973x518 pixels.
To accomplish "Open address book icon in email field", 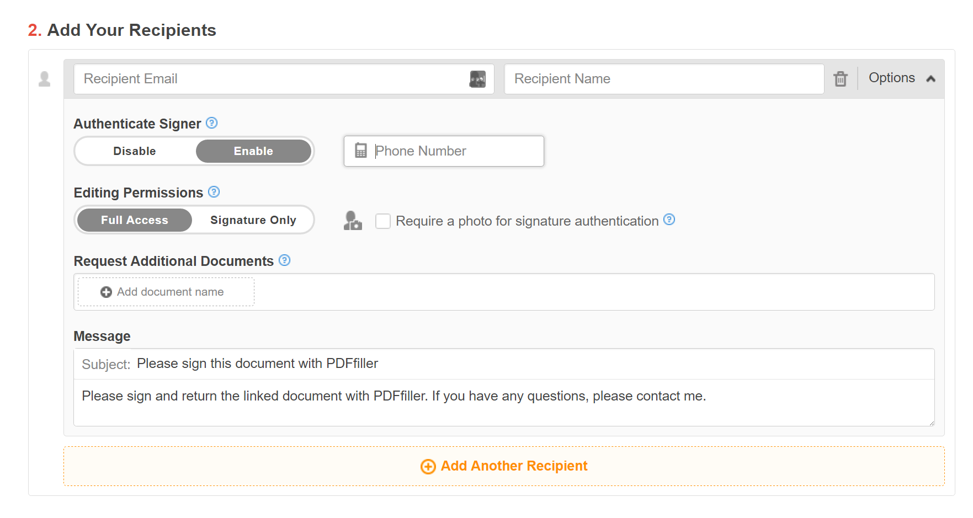I will (477, 79).
